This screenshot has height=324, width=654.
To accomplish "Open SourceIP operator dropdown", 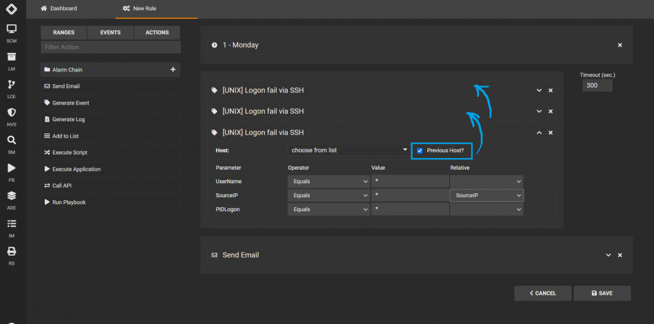I will tap(329, 195).
